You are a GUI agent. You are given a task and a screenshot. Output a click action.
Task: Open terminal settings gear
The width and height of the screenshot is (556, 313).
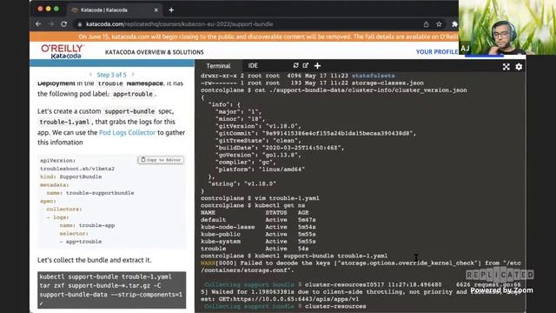(519, 67)
